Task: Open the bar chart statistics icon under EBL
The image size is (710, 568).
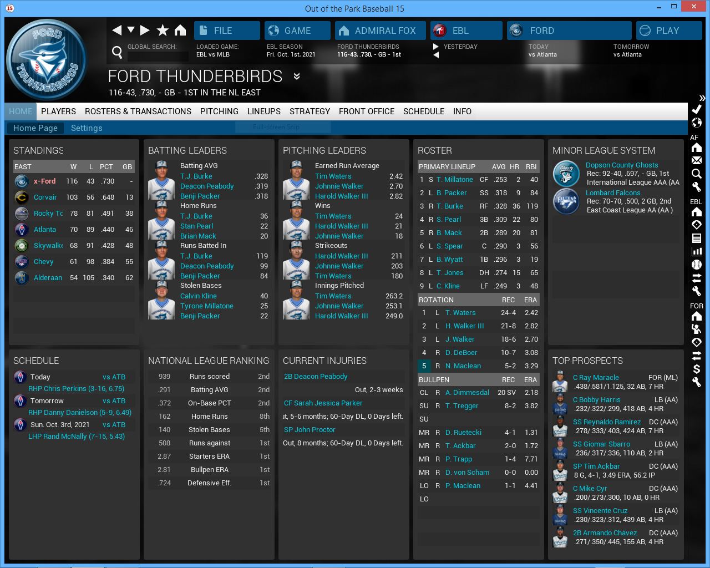Action: tap(697, 251)
